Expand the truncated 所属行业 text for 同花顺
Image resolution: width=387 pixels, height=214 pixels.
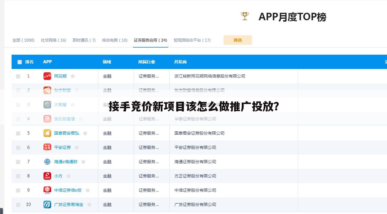tap(148, 76)
